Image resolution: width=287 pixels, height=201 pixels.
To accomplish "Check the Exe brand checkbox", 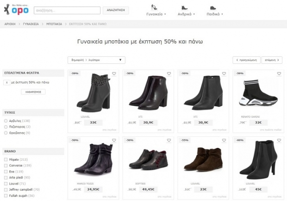I will pos(6,171).
